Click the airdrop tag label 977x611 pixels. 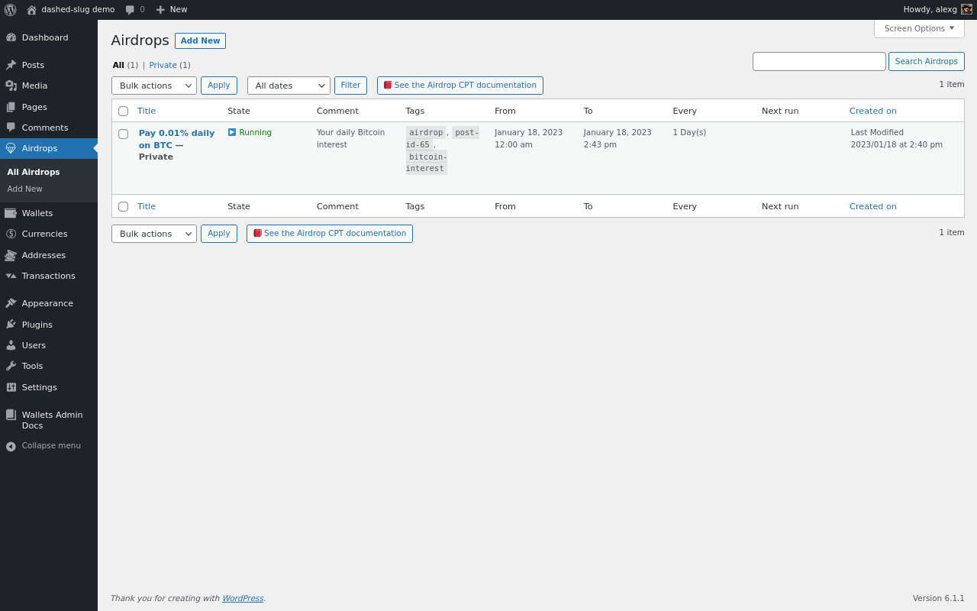[x=426, y=132]
